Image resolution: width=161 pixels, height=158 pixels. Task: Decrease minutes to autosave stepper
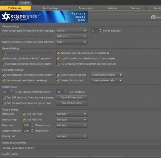(100, 32)
